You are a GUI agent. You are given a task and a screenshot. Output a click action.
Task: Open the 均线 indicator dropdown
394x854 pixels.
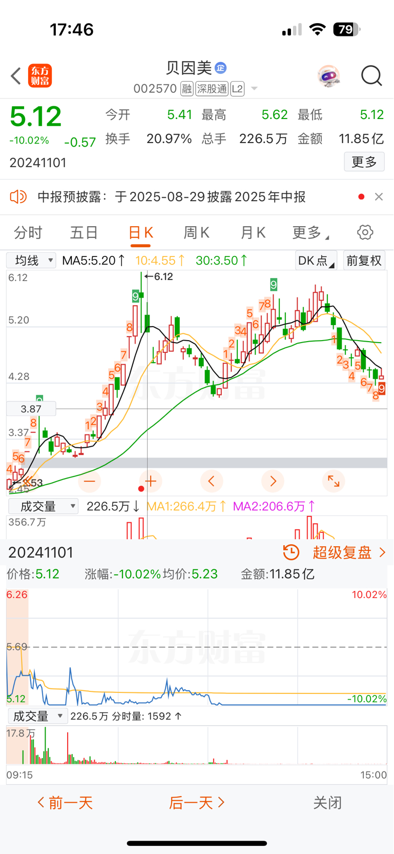[x=31, y=261]
